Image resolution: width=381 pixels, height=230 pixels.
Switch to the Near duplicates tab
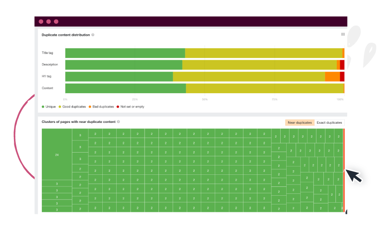(300, 122)
